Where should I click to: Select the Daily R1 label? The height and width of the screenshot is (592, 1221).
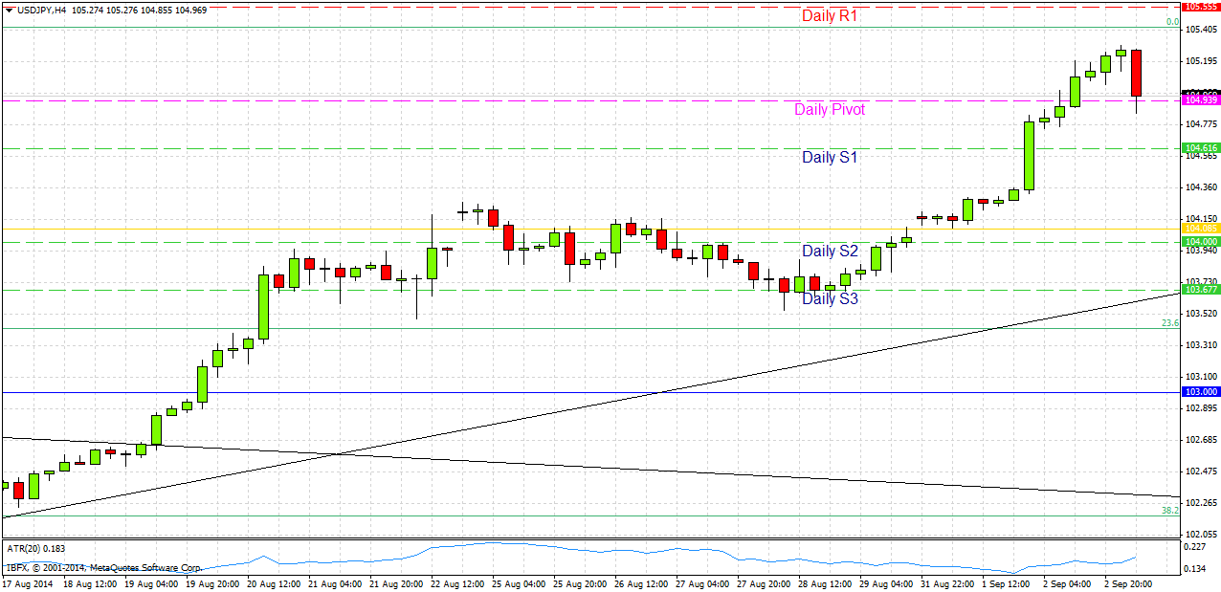coord(829,15)
